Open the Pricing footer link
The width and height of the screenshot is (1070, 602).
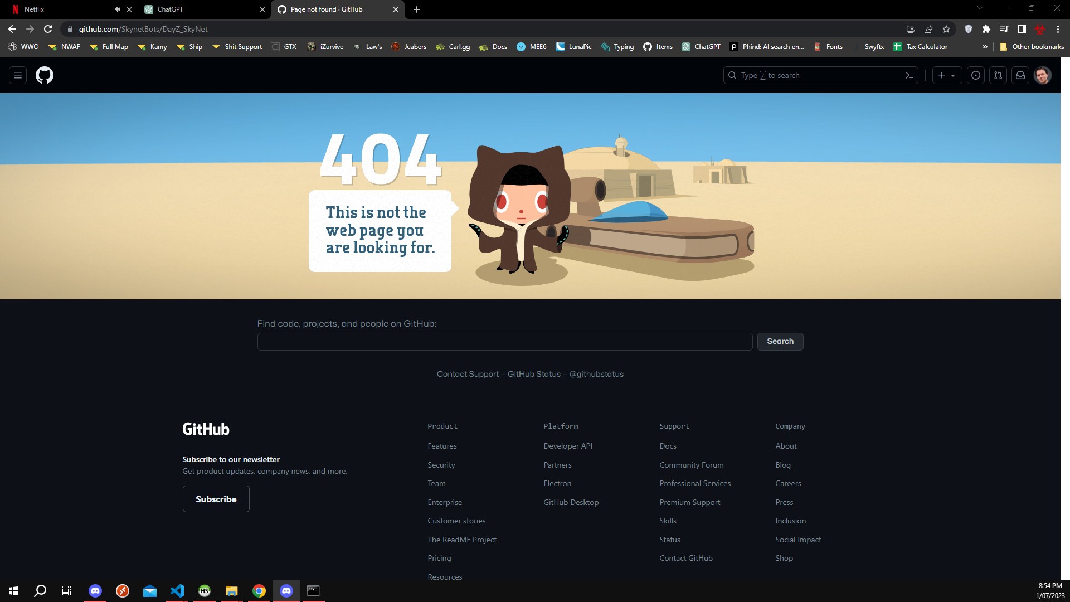coord(439,558)
